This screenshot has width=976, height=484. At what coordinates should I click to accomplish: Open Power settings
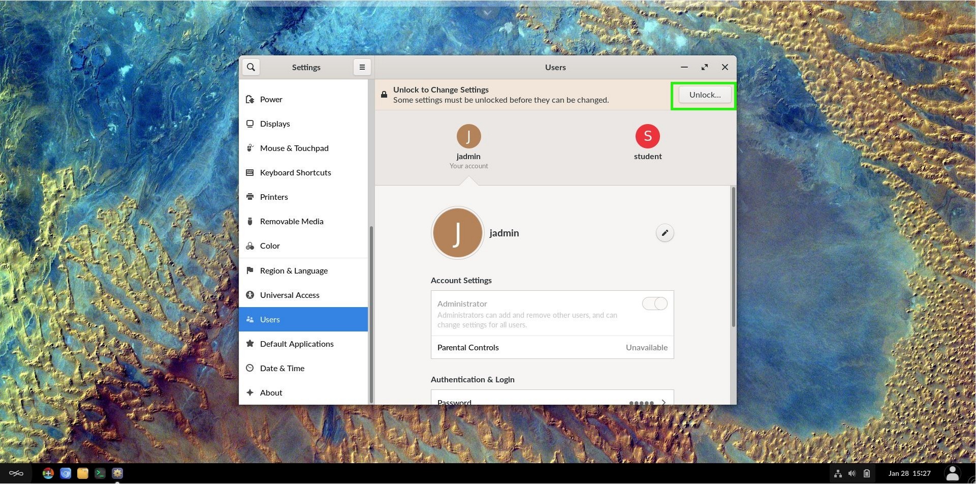(303, 99)
